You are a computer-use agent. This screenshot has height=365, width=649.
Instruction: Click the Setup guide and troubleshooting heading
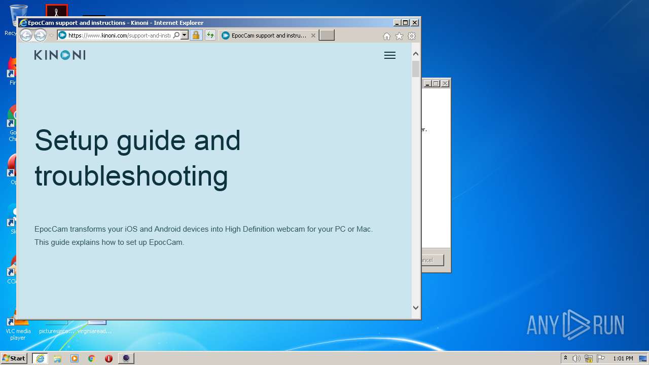[137, 158]
